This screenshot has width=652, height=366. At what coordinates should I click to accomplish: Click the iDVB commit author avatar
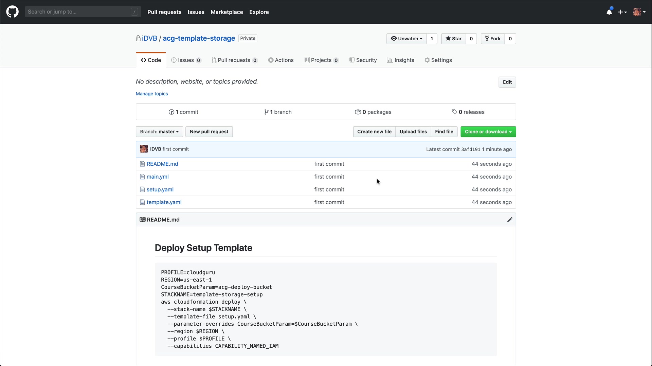(144, 149)
